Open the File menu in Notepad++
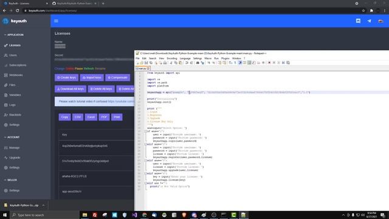Image resolution: width=389 pixels, height=219 pixels. click(x=137, y=58)
